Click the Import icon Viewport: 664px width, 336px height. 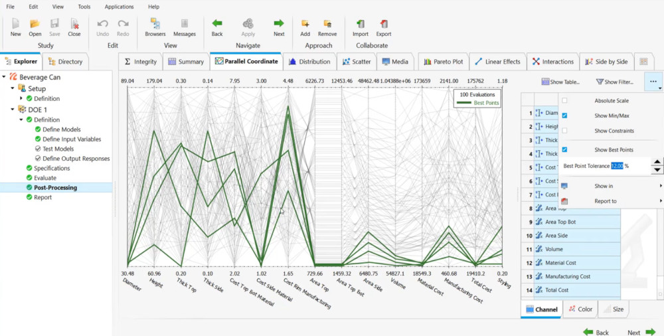[360, 24]
